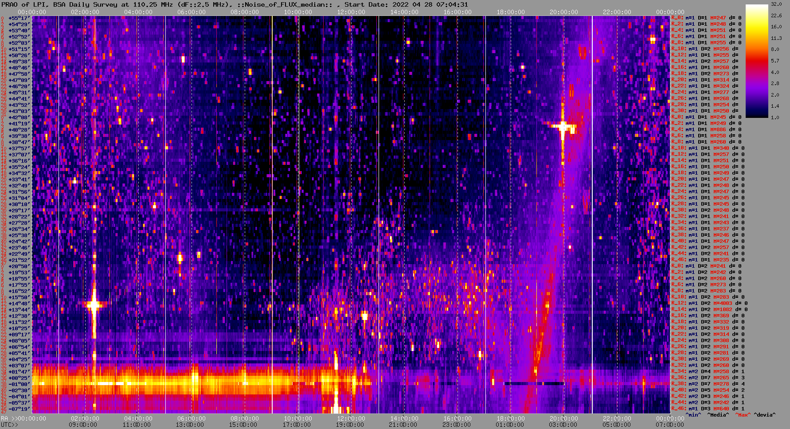Click the +03°07' declination label
The image size is (790, 429).
pos(19,366)
